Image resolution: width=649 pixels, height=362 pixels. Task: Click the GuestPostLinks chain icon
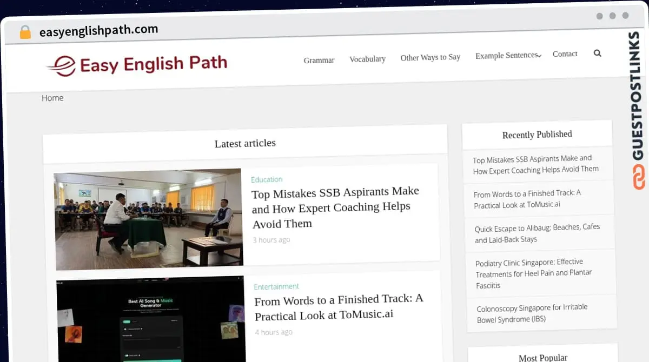coord(639,177)
